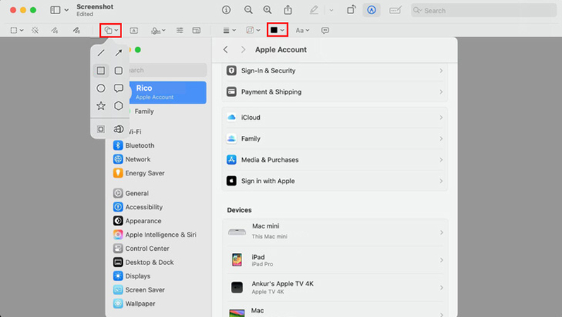Image resolution: width=562 pixels, height=317 pixels.
Task: Click the Highlight pen icon
Action: tap(314, 10)
